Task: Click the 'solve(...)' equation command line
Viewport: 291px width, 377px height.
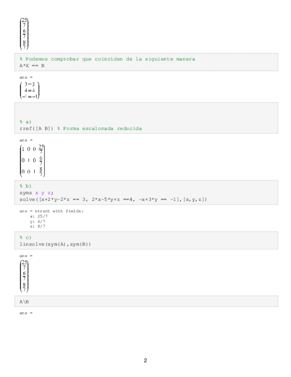Action: [x=113, y=199]
